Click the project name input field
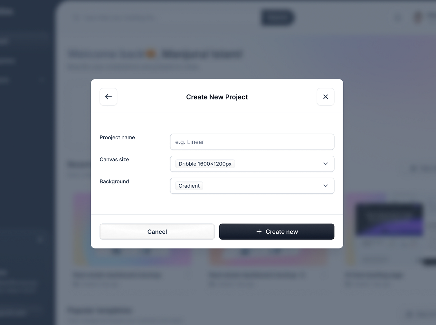 [252, 142]
